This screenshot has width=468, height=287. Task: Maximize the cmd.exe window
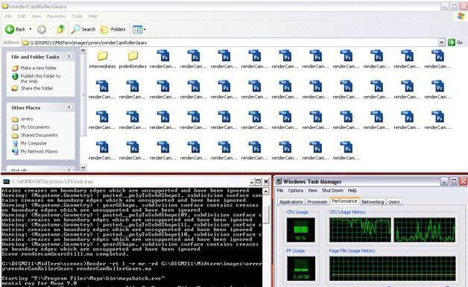(x=259, y=181)
